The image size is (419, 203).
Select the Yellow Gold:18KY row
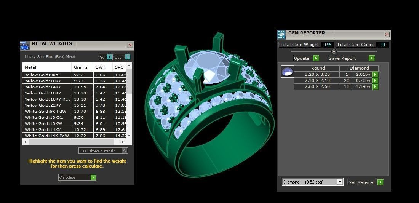[x=74, y=93]
